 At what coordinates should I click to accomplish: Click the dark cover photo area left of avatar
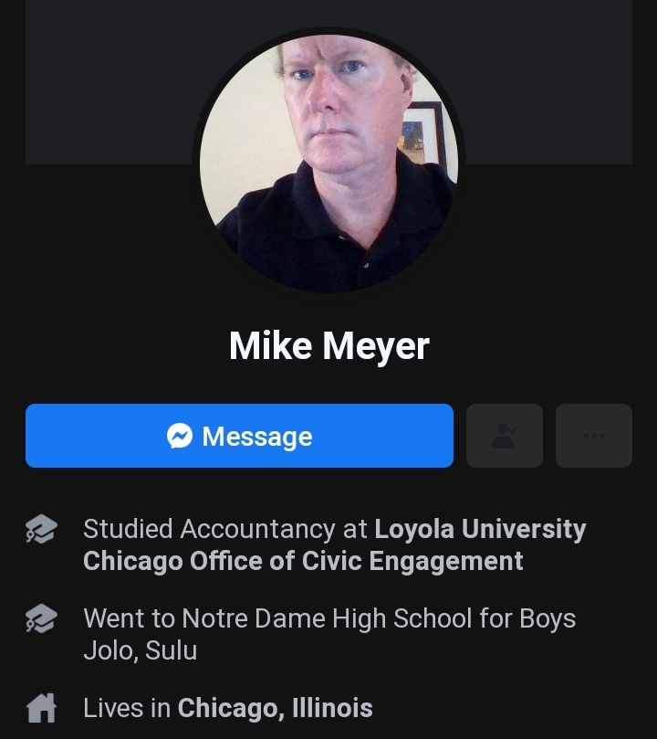(x=110, y=82)
